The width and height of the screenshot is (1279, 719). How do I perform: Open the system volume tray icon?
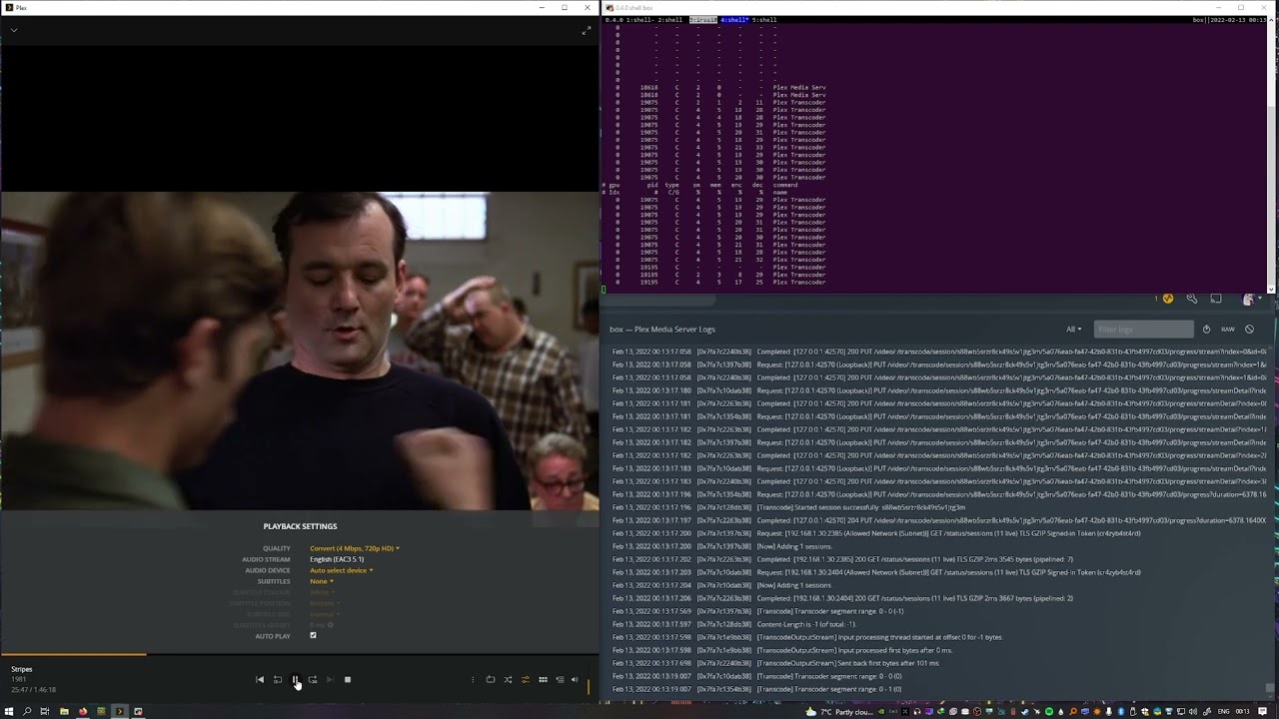(x=1193, y=711)
